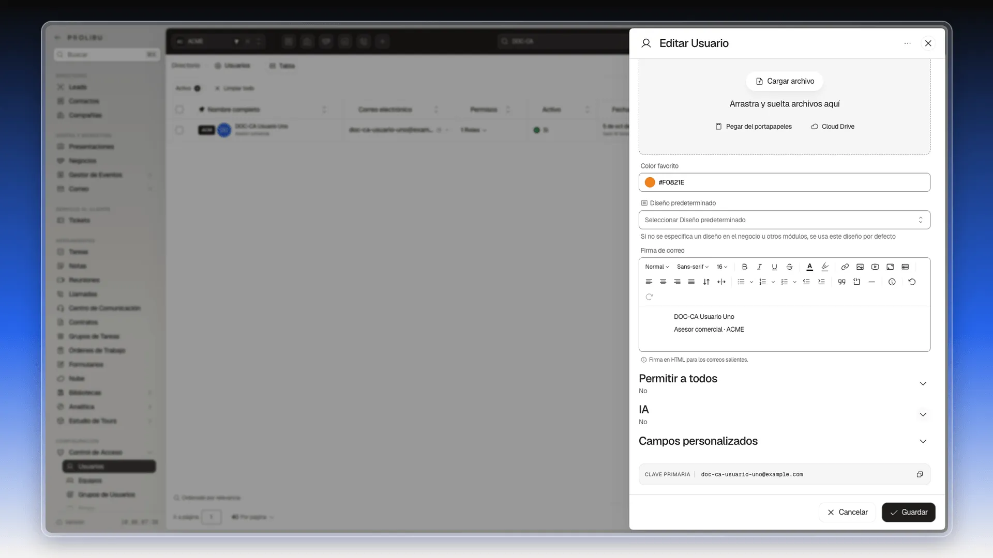Insert a blockquote
The height and width of the screenshot is (558, 993).
(841, 282)
